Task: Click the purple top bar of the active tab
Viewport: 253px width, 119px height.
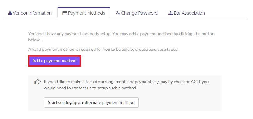Action: tap(83, 7)
